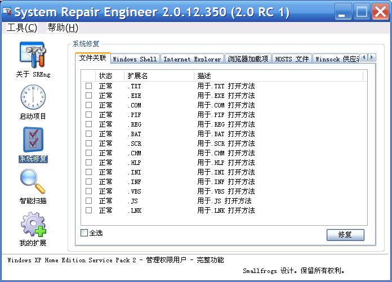Open the 帮助(H) menu
Image resolution: width=392 pixels, height=282 pixels.
click(x=63, y=28)
